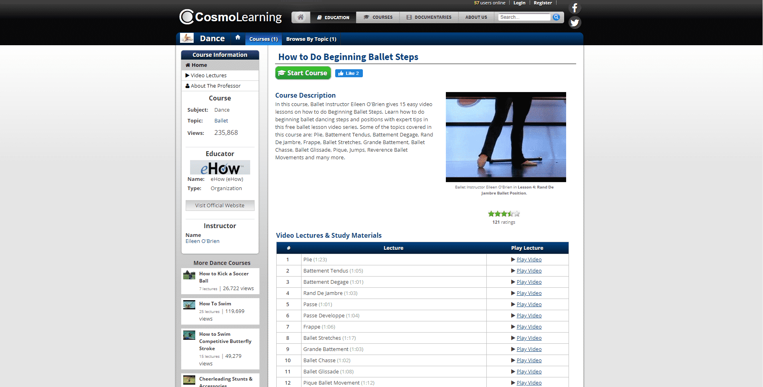Click the Register link

tap(542, 3)
